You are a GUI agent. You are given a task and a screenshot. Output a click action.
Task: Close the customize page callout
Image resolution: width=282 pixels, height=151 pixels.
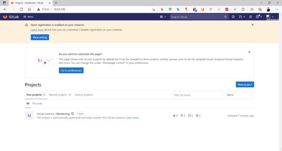click(249, 52)
